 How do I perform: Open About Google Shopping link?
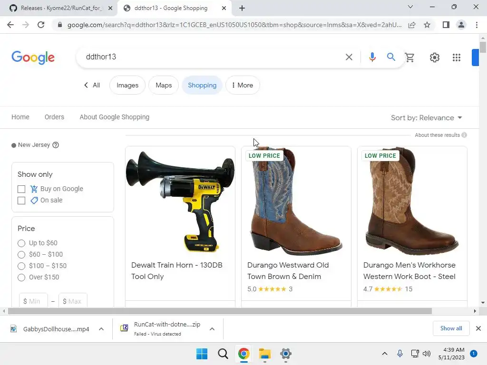coord(114,117)
